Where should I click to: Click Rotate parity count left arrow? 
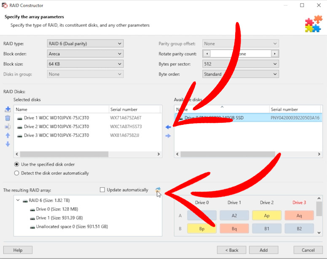(207, 54)
